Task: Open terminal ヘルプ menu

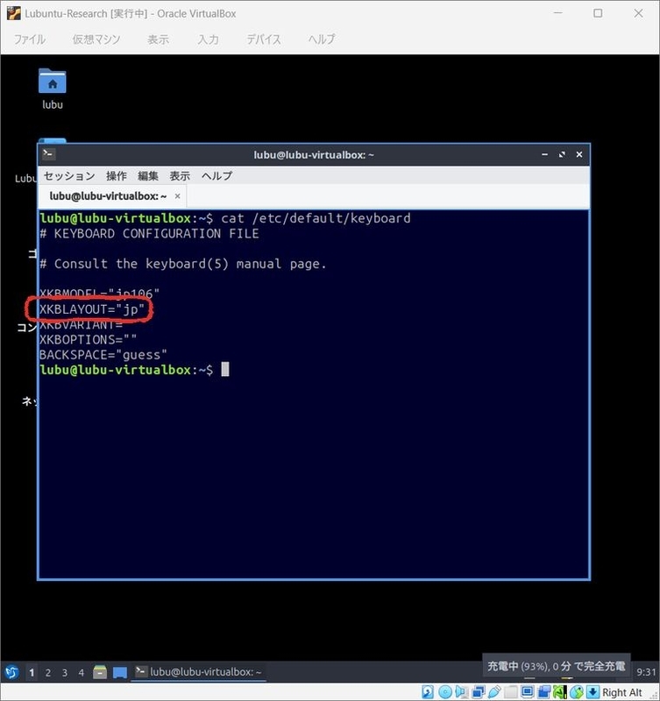Action: pos(216,176)
